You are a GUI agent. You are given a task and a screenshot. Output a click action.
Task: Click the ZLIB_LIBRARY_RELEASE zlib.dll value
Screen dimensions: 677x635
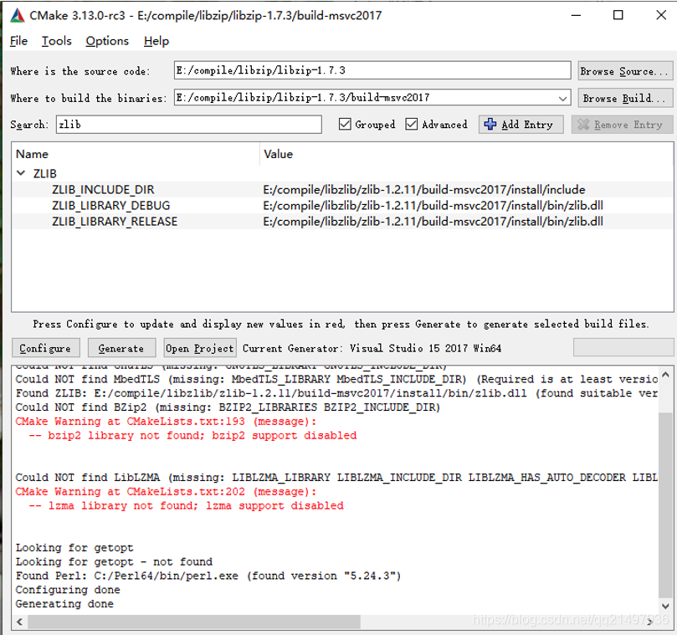pos(433,222)
